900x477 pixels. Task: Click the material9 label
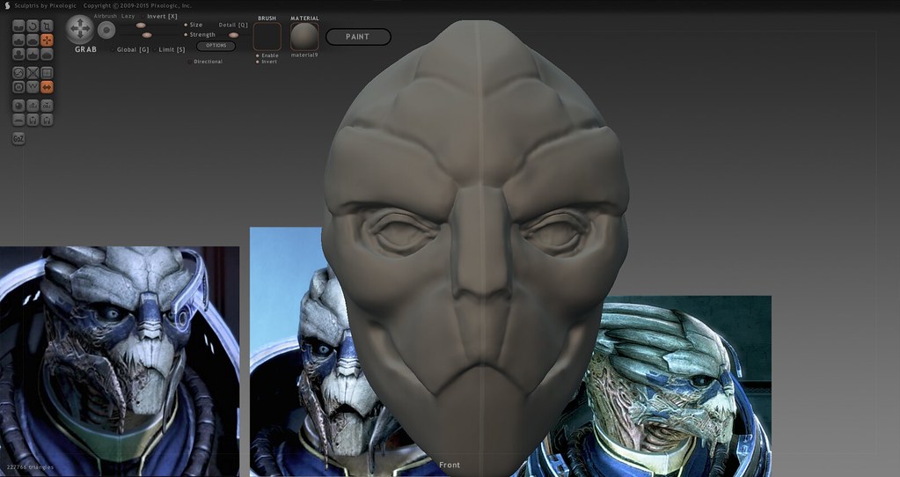[304, 55]
